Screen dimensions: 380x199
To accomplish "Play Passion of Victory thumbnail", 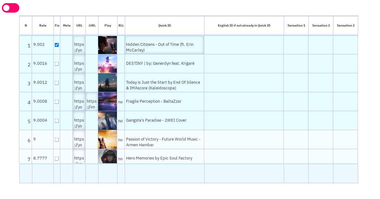I will pyautogui.click(x=107, y=140).
